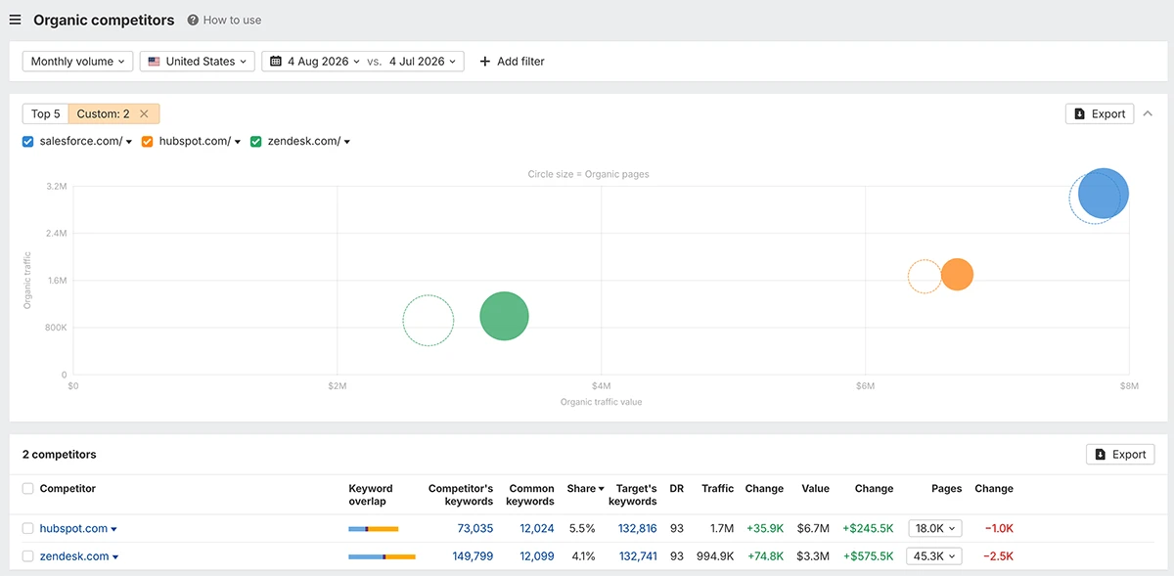The height and width of the screenshot is (576, 1174).
Task: Click the zendesk.com keyword overlap bar
Action: (x=383, y=556)
